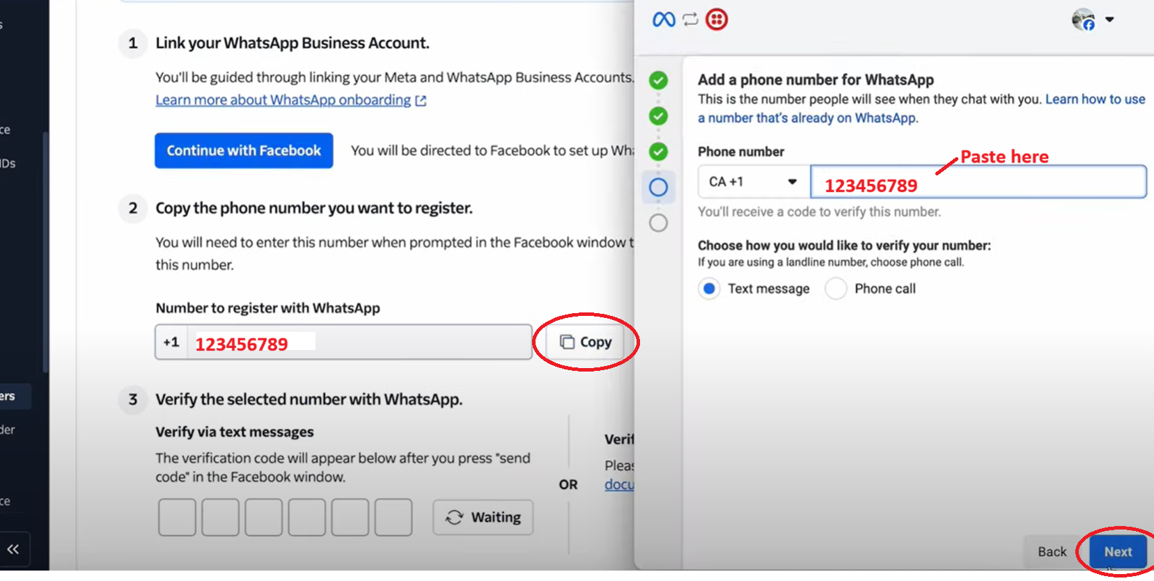This screenshot has height=581, width=1154.
Task: Click the Next button
Action: (x=1118, y=552)
